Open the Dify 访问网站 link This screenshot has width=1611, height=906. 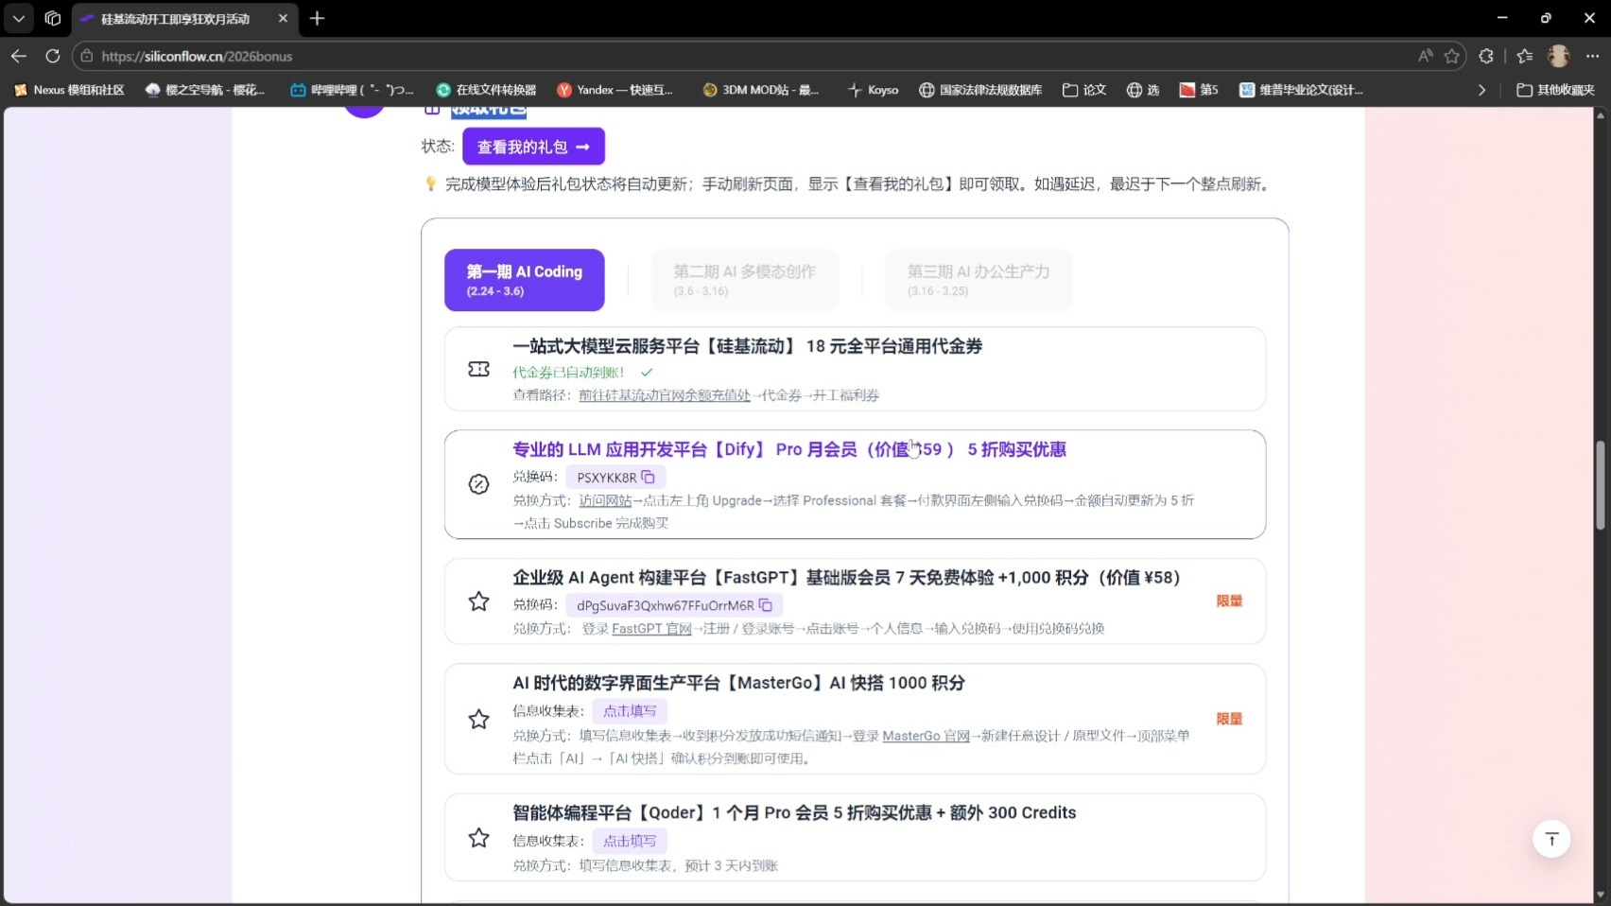(x=605, y=500)
